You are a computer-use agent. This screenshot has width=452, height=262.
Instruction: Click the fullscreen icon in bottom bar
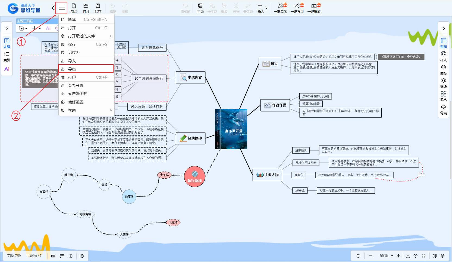click(423, 256)
